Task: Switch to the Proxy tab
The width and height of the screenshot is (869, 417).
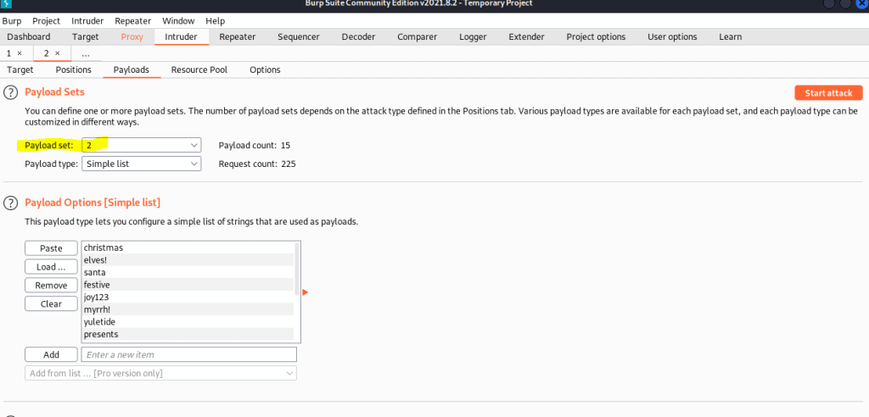Action: tap(132, 37)
